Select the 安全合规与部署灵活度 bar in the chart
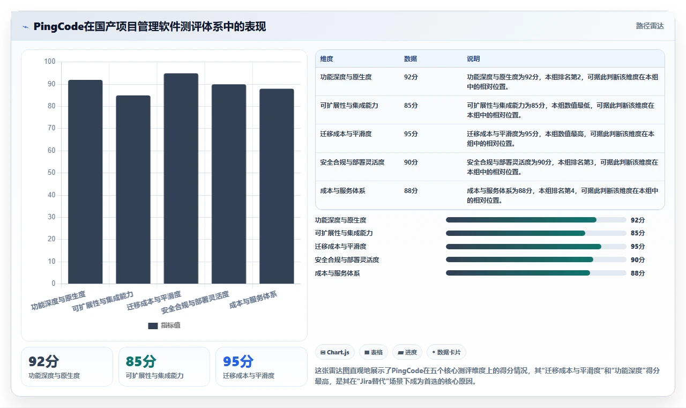 tap(229, 184)
